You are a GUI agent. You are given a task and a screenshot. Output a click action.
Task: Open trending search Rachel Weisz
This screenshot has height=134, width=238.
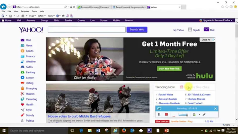(x=166, y=95)
